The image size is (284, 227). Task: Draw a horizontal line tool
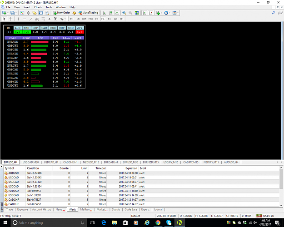point(25,19)
